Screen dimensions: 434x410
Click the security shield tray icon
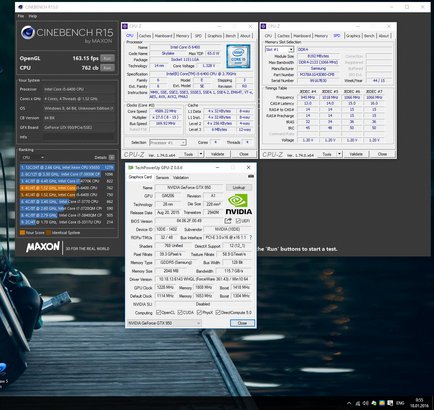[374, 403]
